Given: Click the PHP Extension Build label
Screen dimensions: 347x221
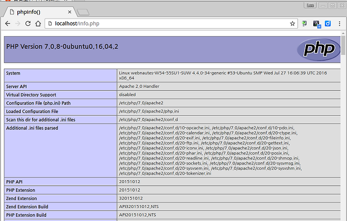Looking at the screenshot, I should coord(27,215).
